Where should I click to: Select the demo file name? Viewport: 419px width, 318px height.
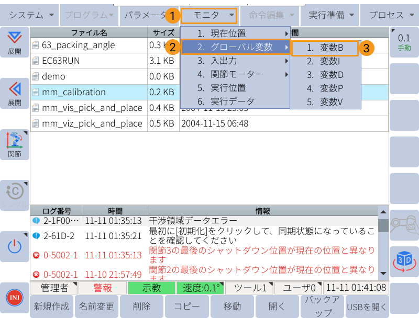(x=53, y=76)
